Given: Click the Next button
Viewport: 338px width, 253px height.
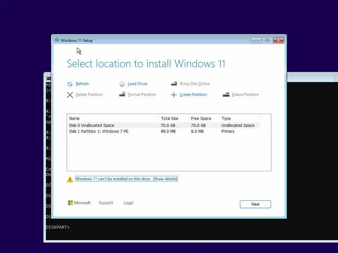Looking at the screenshot, I should [255, 204].
